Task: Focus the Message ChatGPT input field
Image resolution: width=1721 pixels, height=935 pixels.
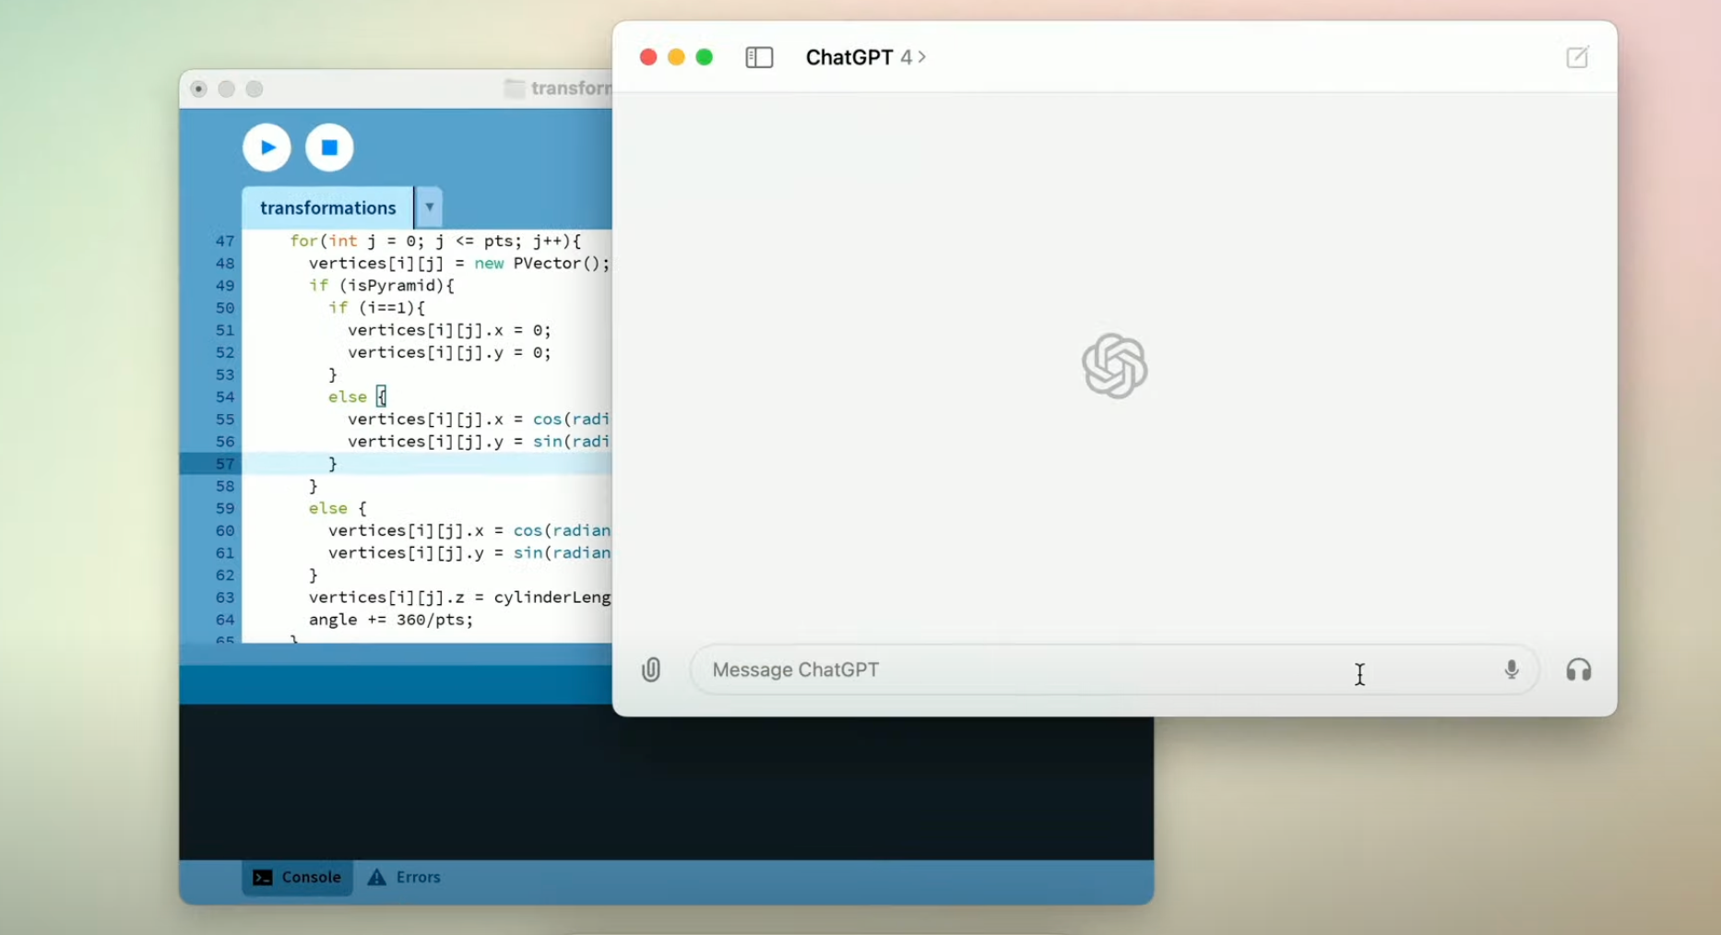Action: (1114, 669)
